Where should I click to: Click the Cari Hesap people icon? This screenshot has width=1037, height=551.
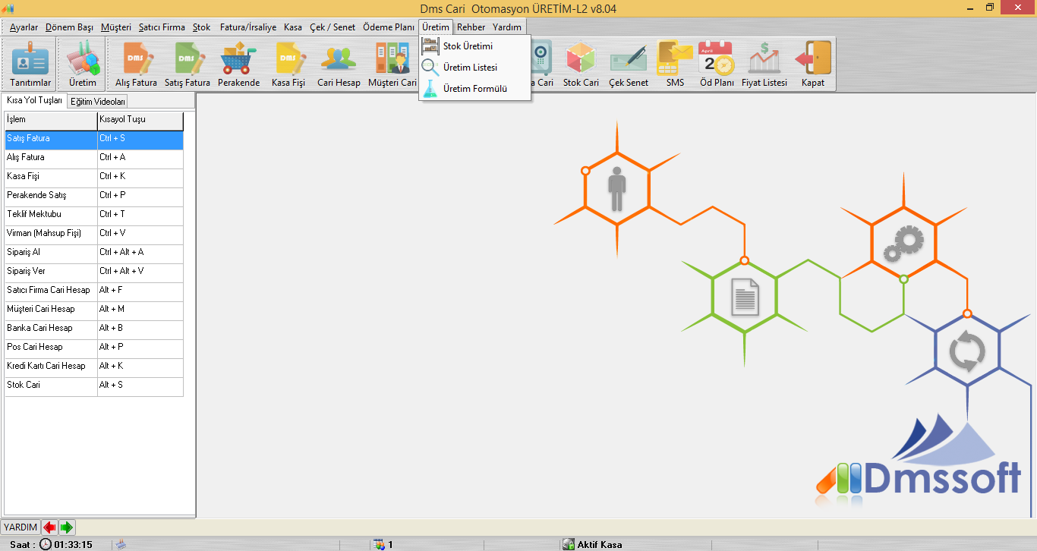339,64
